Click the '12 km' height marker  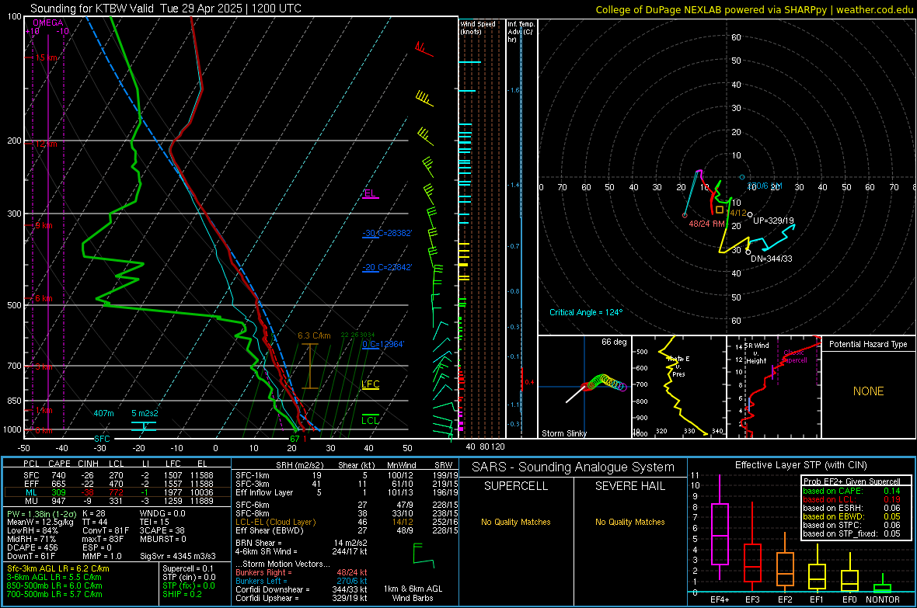point(46,144)
